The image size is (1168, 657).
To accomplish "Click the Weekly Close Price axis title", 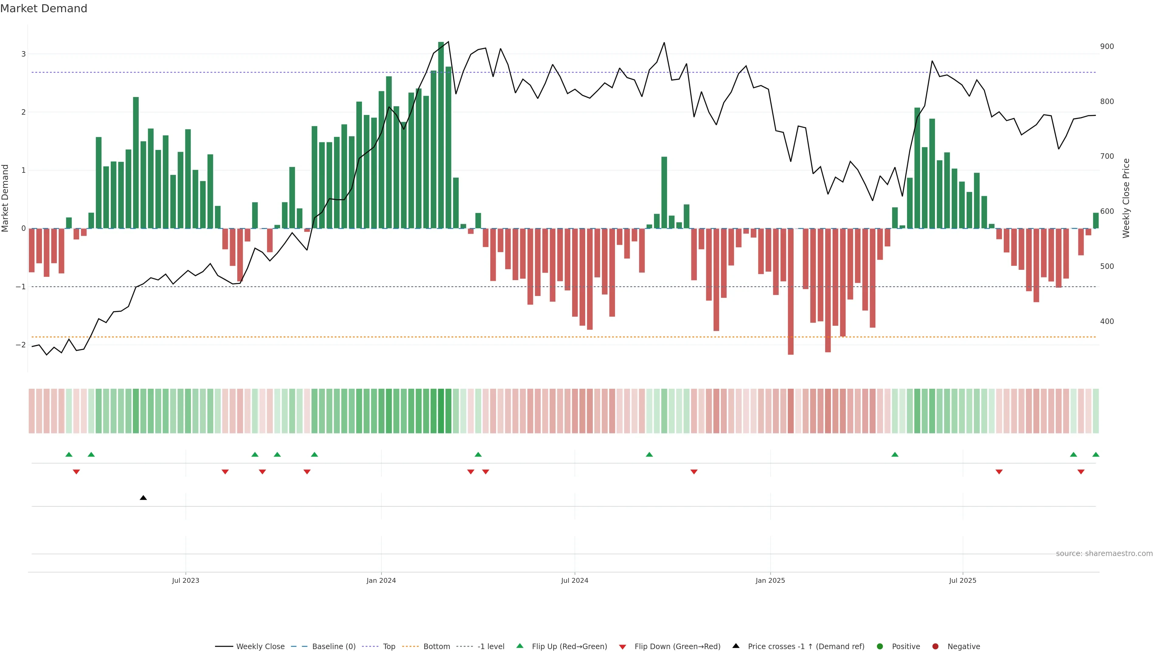I will point(1126,198).
